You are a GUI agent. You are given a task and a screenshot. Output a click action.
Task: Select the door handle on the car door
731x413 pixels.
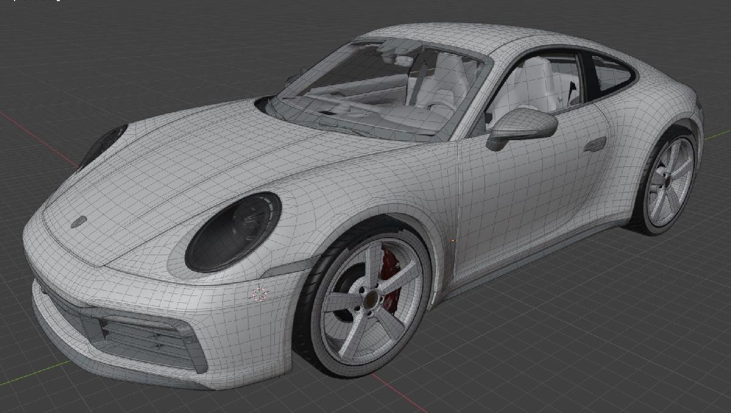[595, 144]
